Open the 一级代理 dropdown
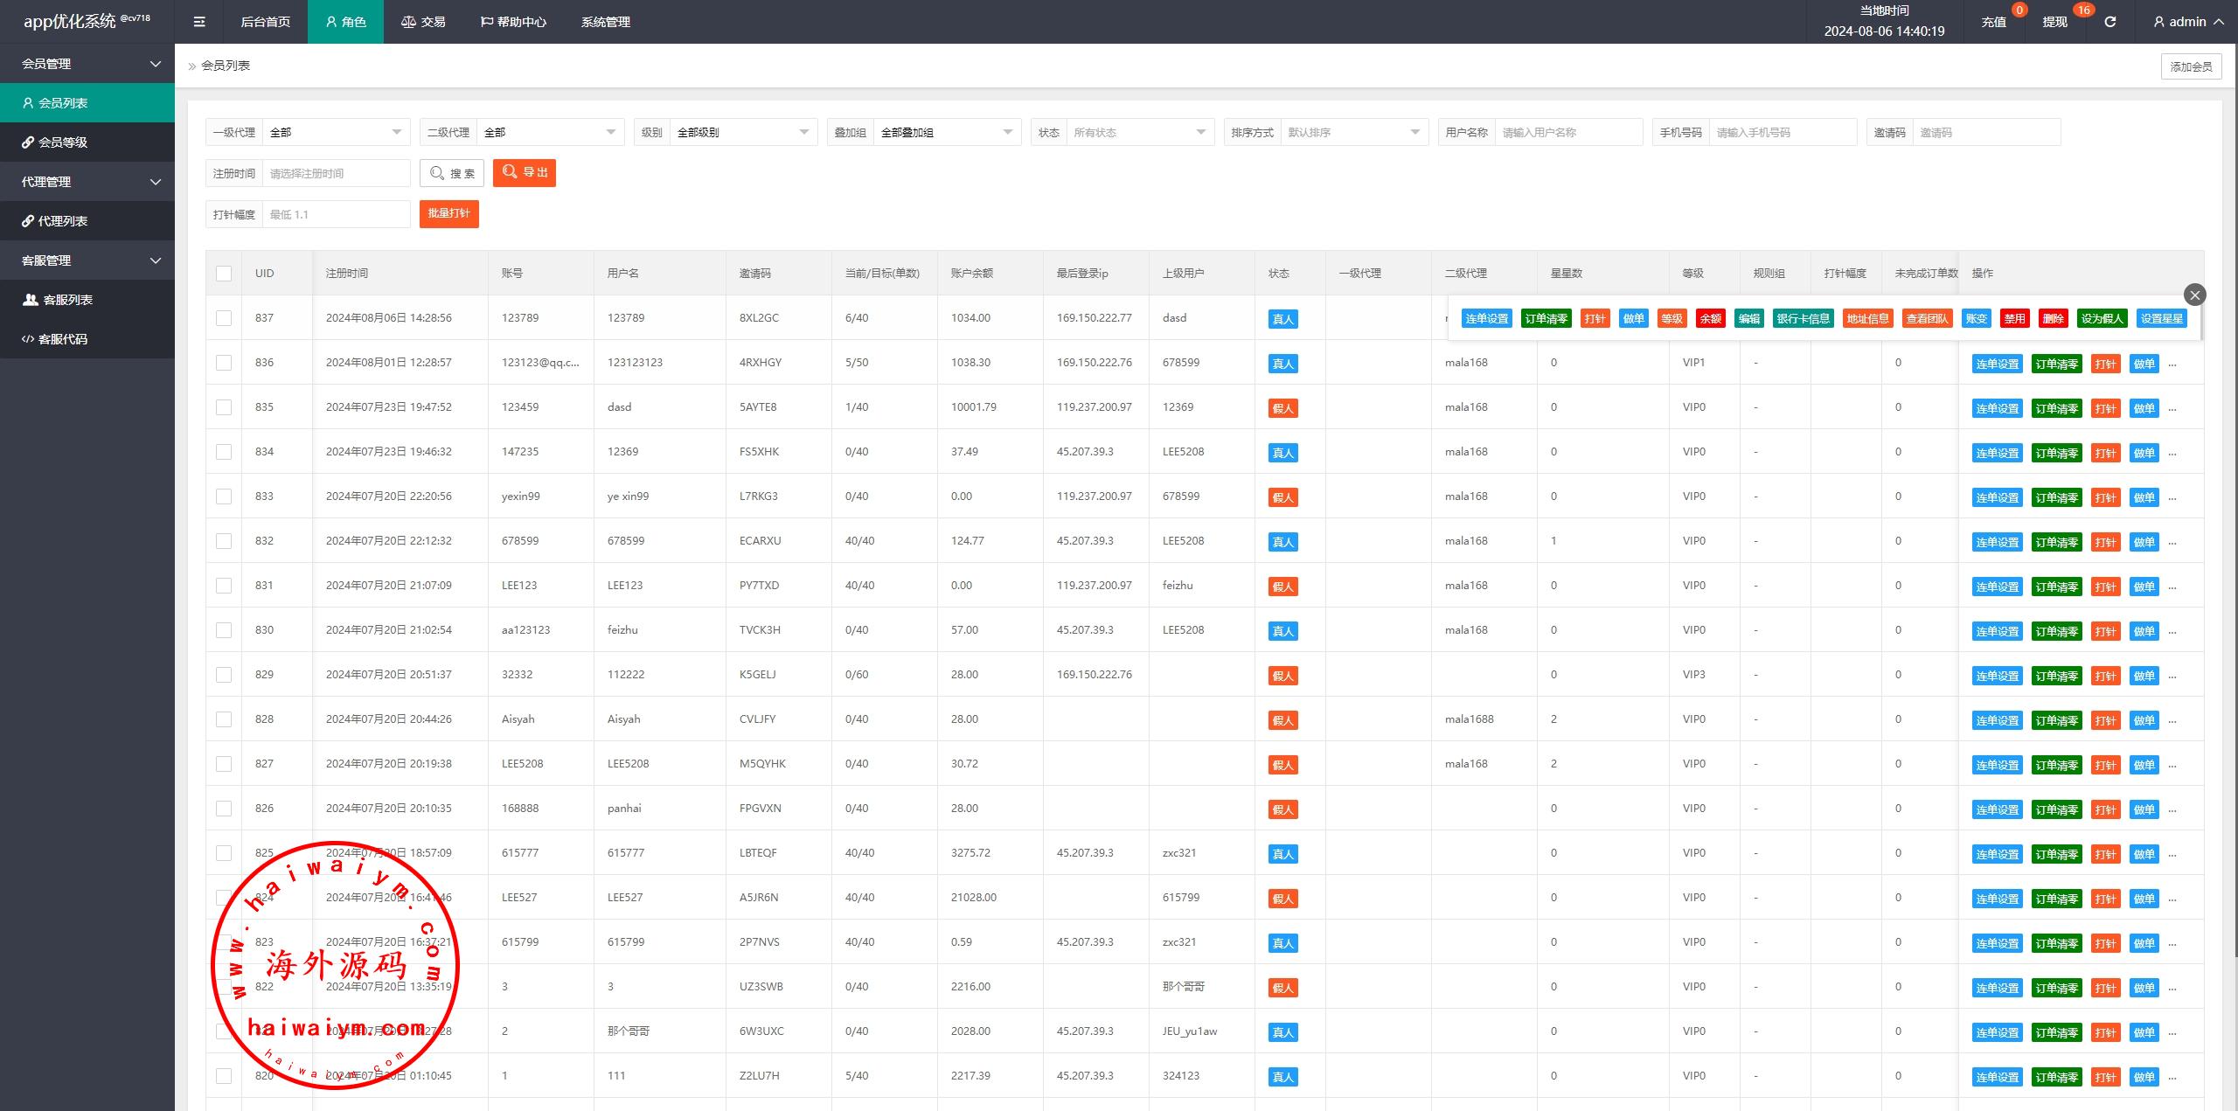 coord(336,133)
